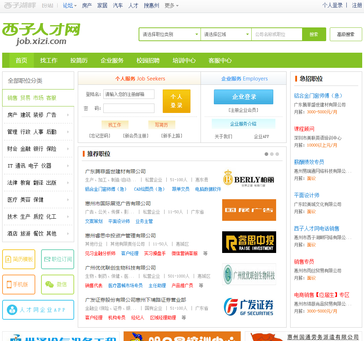The width and height of the screenshot is (364, 341).
Task: Click the green 搜索 search button
Action: pos(314,34)
